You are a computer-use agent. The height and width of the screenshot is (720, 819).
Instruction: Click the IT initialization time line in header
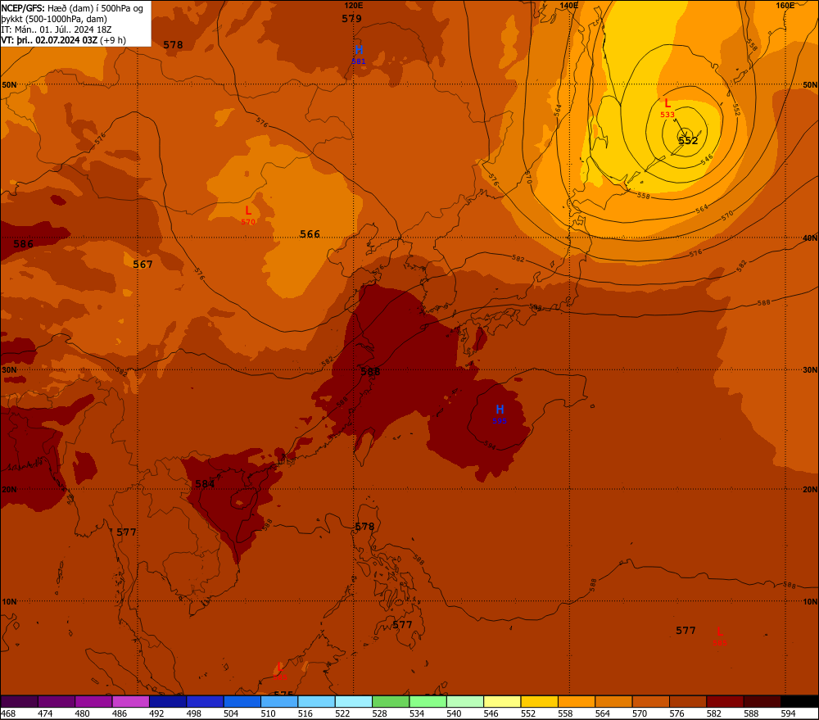57,29
